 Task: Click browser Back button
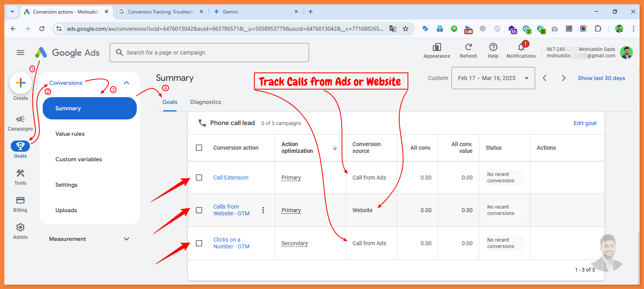coord(13,29)
